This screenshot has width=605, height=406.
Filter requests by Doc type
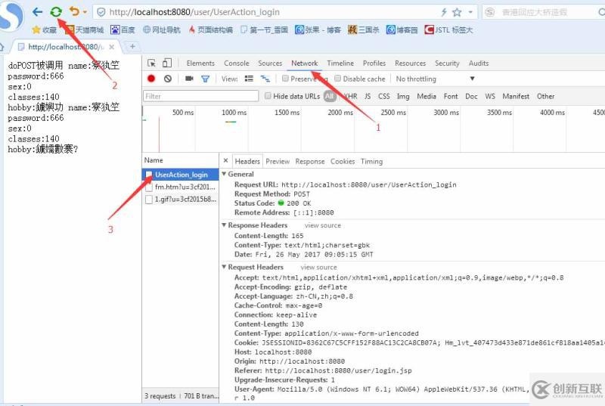coord(471,96)
